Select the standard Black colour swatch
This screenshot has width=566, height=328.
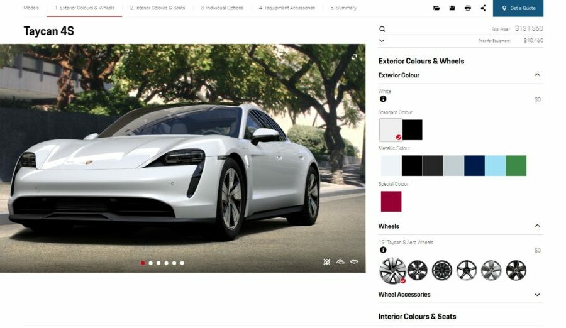412,130
